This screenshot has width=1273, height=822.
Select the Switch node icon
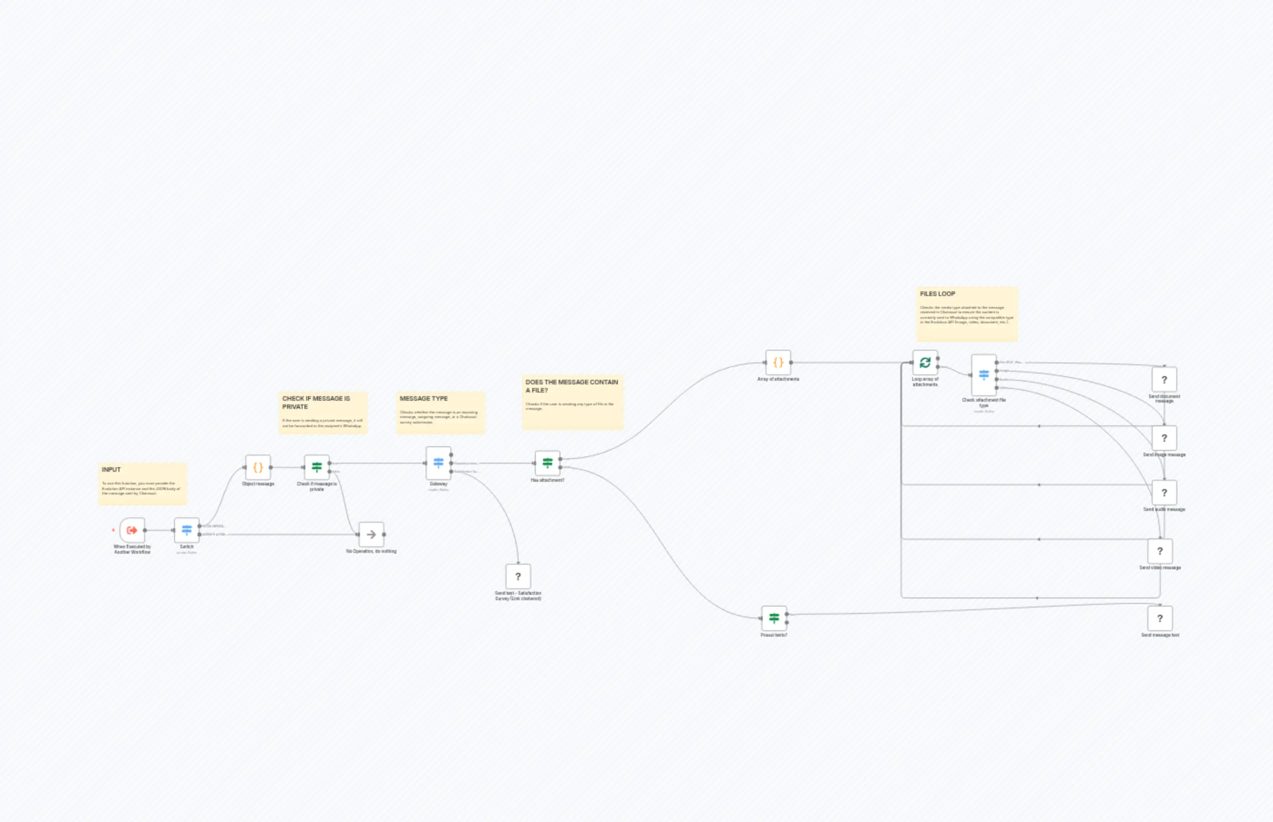(186, 530)
